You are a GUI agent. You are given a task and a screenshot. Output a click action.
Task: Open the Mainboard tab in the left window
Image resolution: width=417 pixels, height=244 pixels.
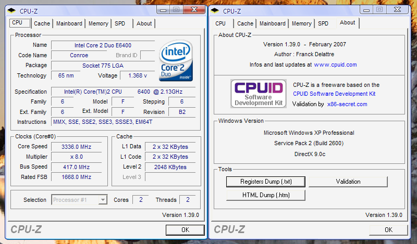coord(69,23)
